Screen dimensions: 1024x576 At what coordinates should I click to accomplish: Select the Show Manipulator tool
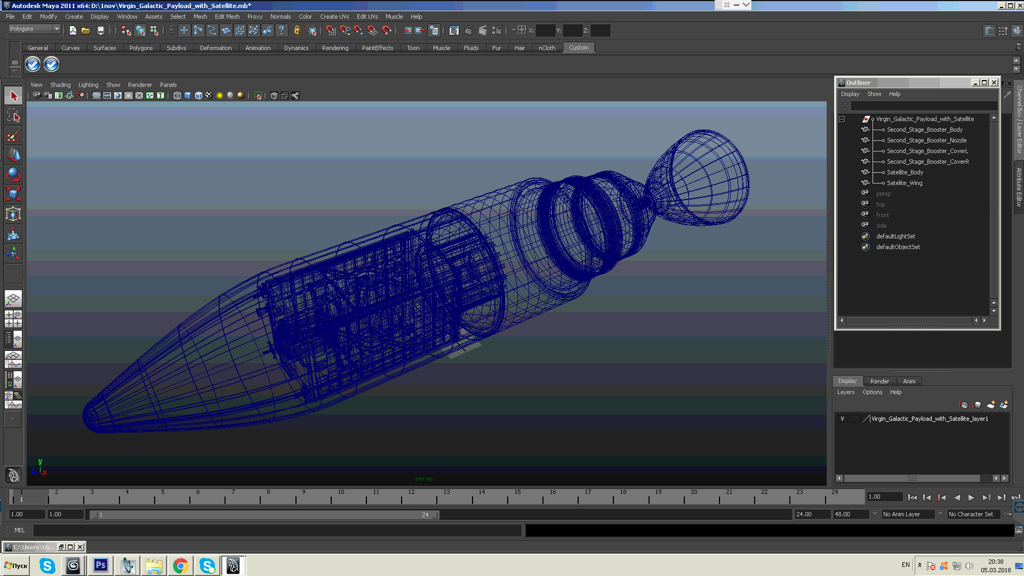click(x=13, y=253)
